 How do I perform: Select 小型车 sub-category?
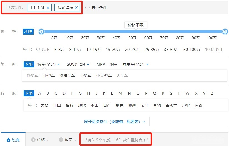[49, 76]
